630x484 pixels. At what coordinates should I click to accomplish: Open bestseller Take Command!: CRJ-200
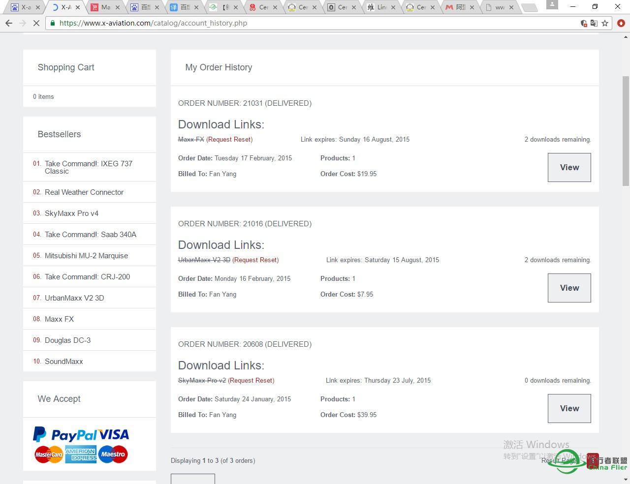click(x=87, y=277)
